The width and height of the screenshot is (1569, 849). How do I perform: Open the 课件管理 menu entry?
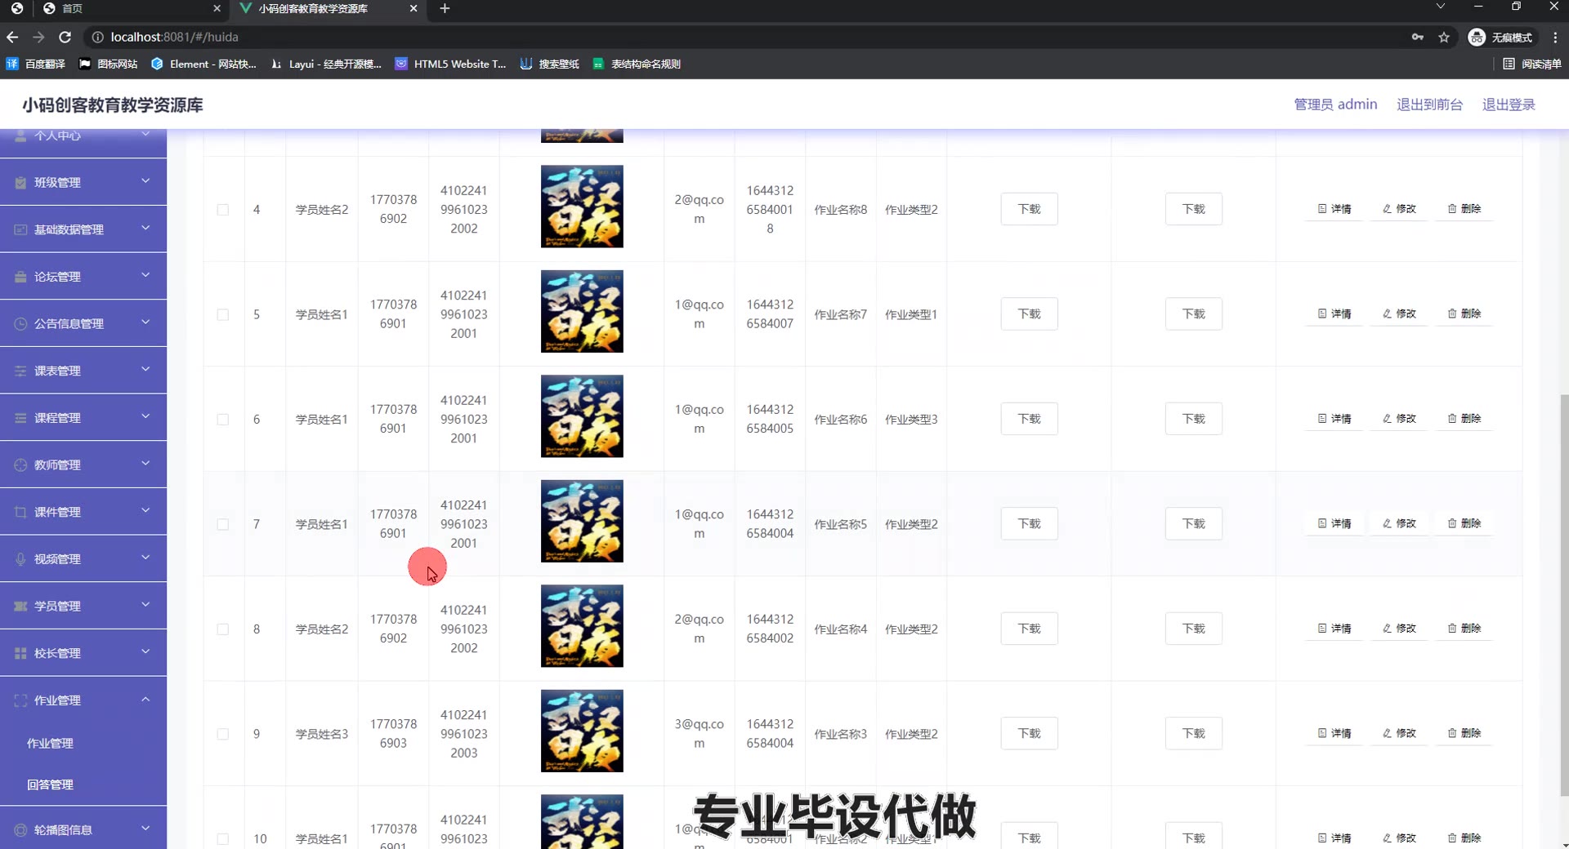83,513
